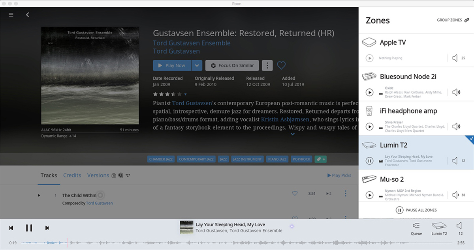Play on Apple TV zone

click(369, 58)
